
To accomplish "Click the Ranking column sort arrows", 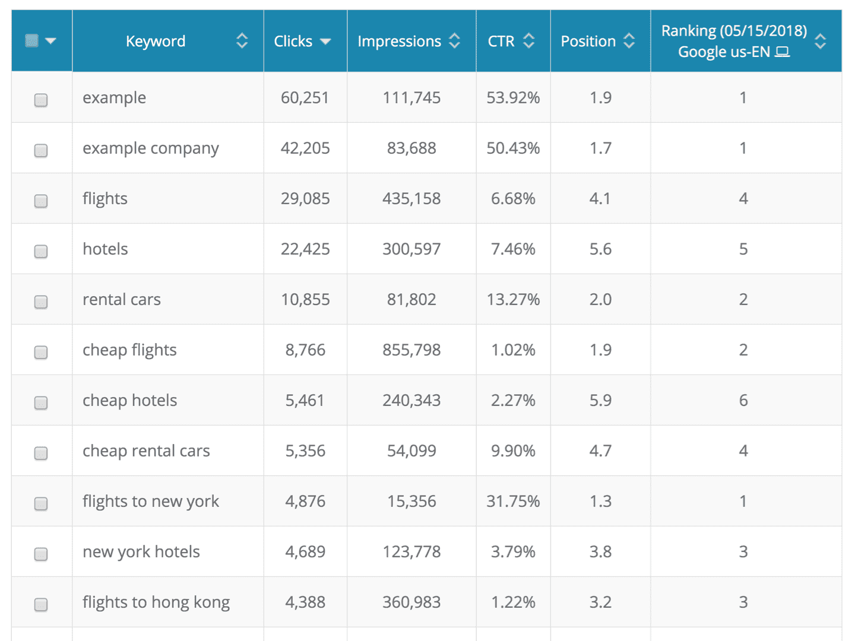I will pyautogui.click(x=820, y=41).
